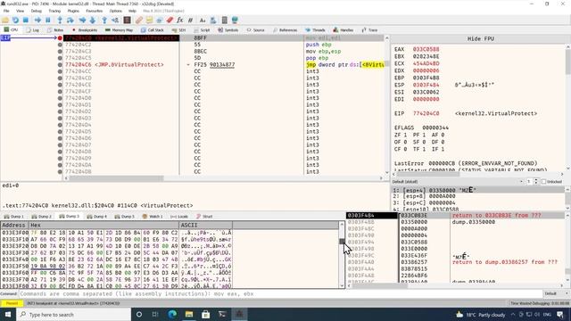This screenshot has width=571, height=321.
Task: Click into the Command input field
Action: pyautogui.click(x=280, y=293)
